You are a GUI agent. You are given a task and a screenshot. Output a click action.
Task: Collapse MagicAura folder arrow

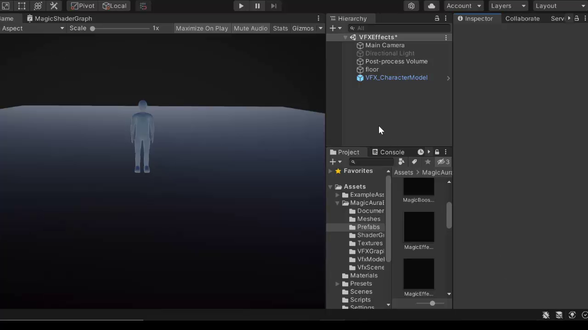[338, 203]
